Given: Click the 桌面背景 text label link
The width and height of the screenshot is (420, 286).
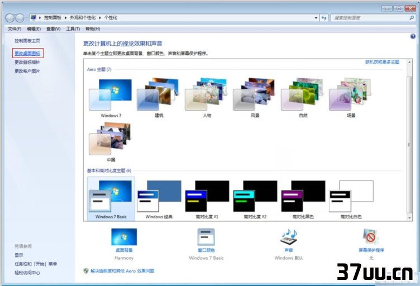Looking at the screenshot, I should [124, 250].
